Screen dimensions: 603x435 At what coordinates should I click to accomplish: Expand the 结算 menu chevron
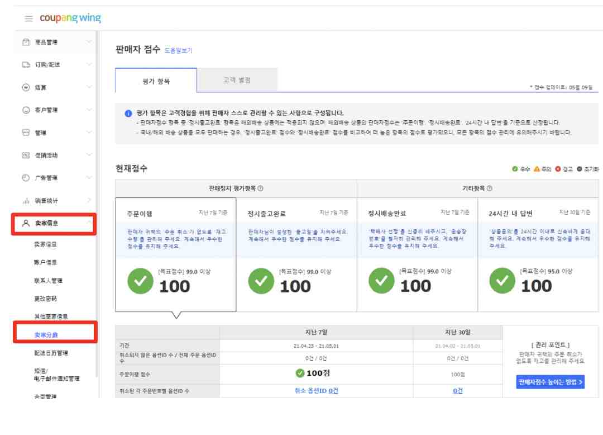click(89, 87)
